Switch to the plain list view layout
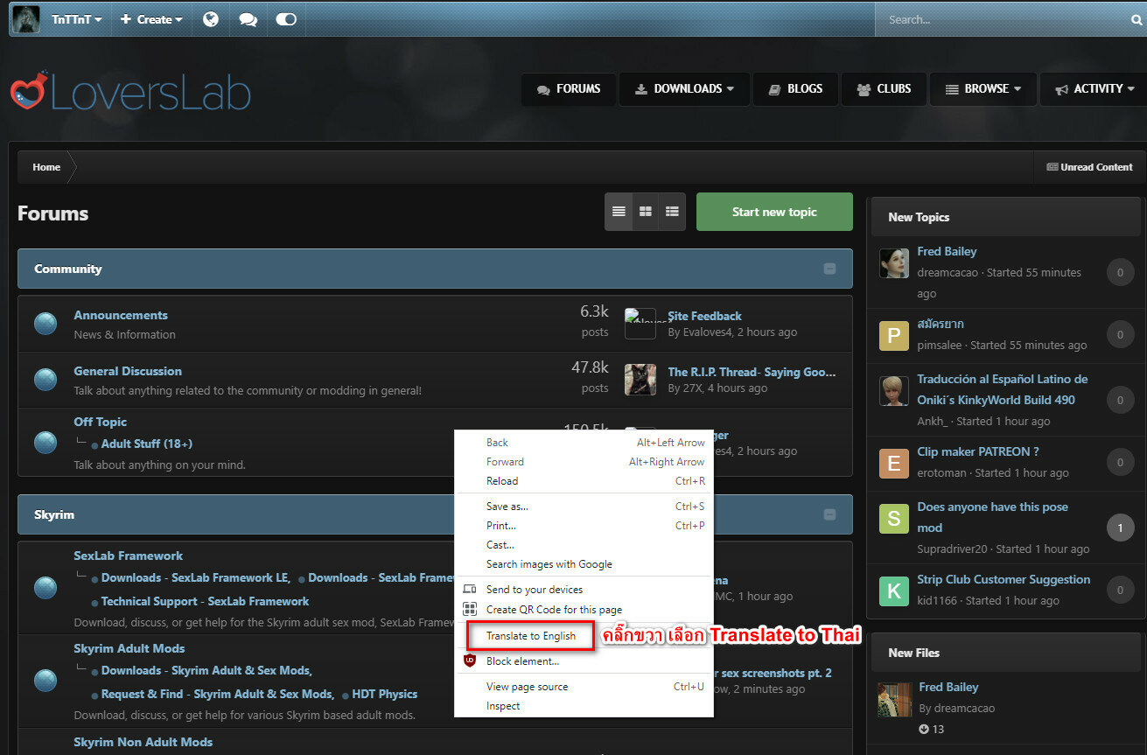 619,212
